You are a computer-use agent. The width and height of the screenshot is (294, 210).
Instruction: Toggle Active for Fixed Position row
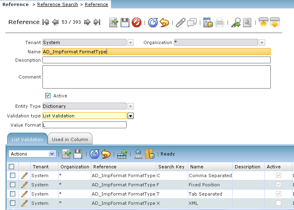point(278,185)
